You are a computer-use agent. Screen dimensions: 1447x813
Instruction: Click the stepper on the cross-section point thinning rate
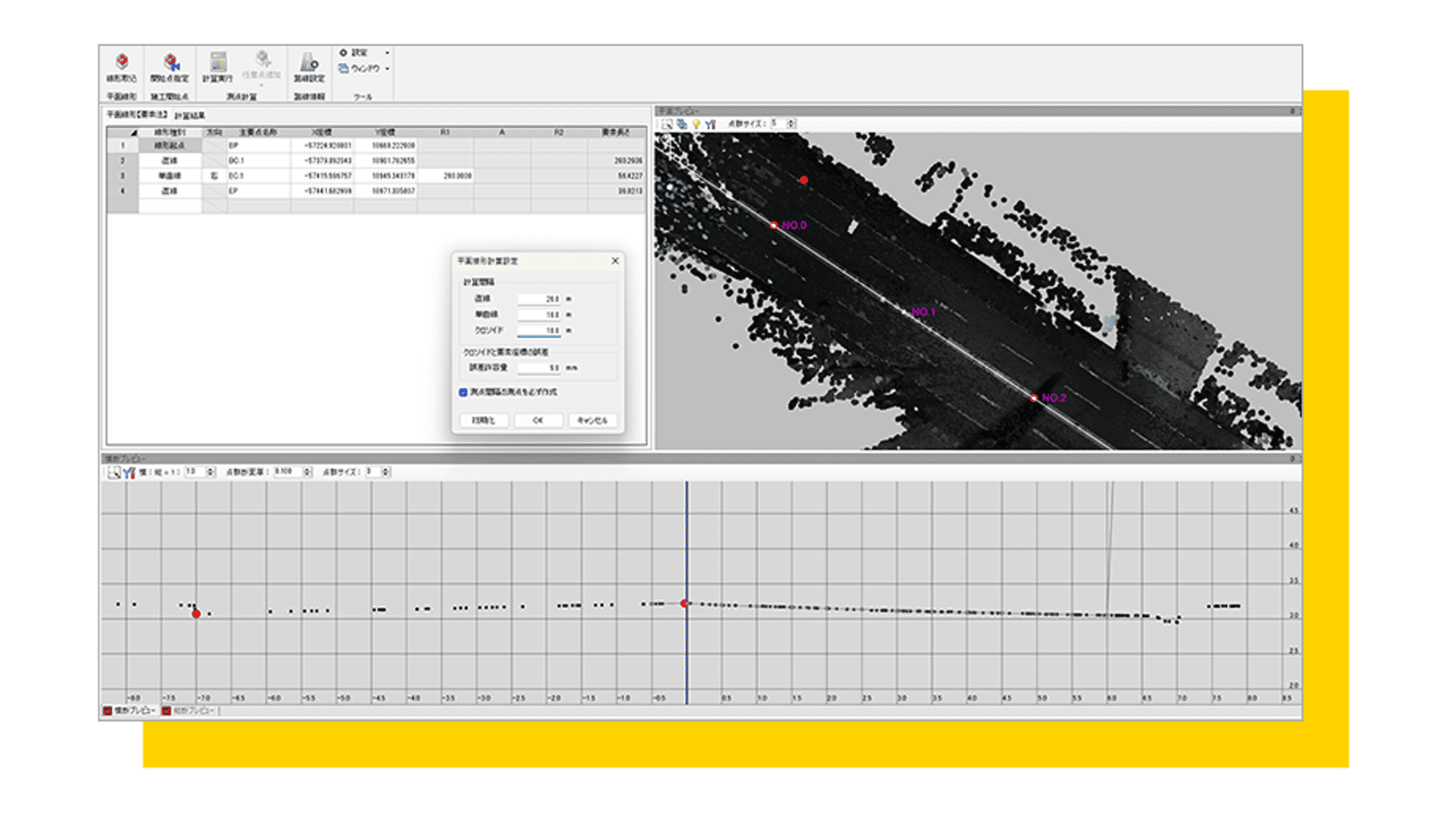307,472
